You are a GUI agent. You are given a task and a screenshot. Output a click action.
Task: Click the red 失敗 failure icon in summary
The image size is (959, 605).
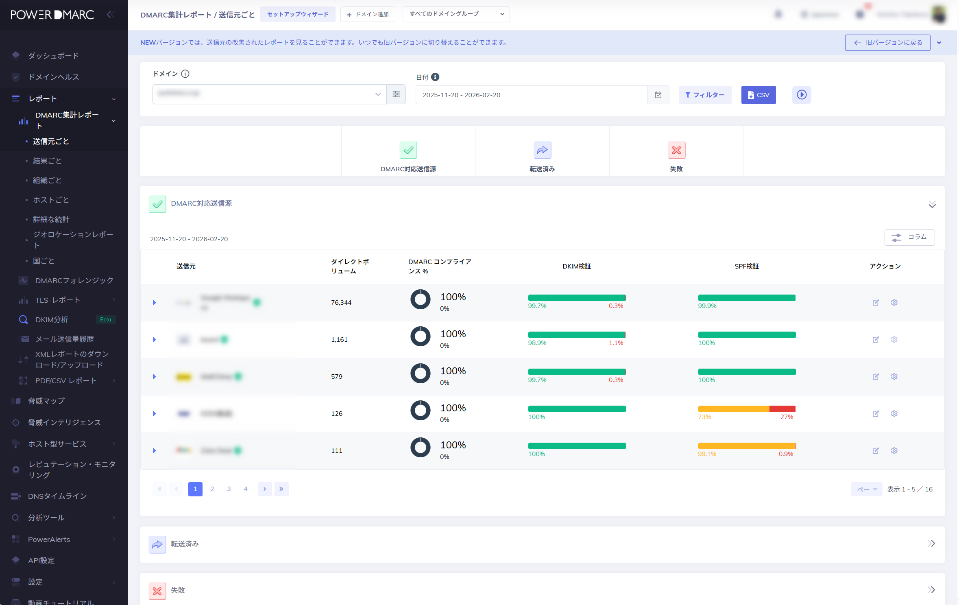[x=676, y=150]
